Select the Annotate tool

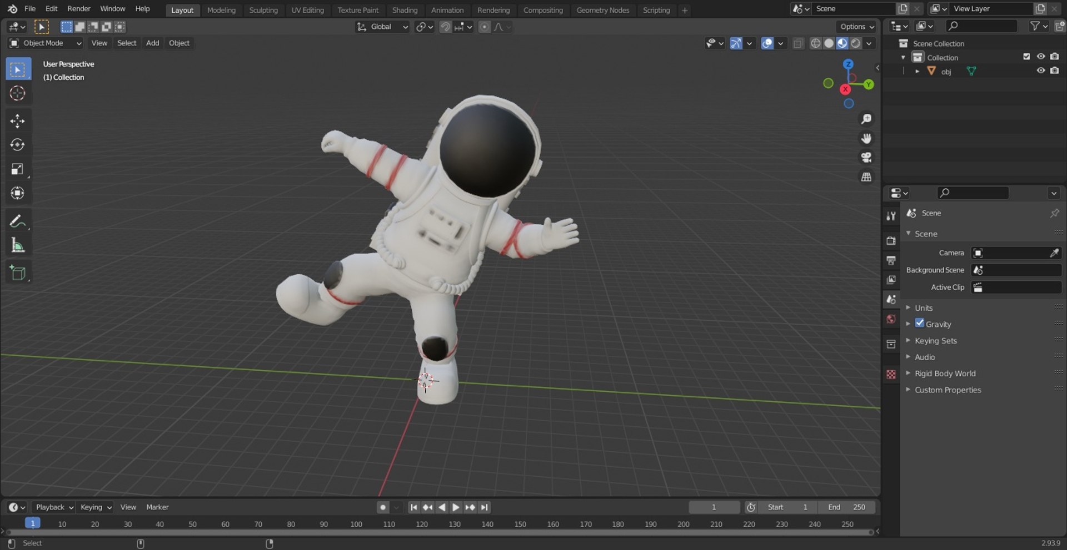pos(18,221)
